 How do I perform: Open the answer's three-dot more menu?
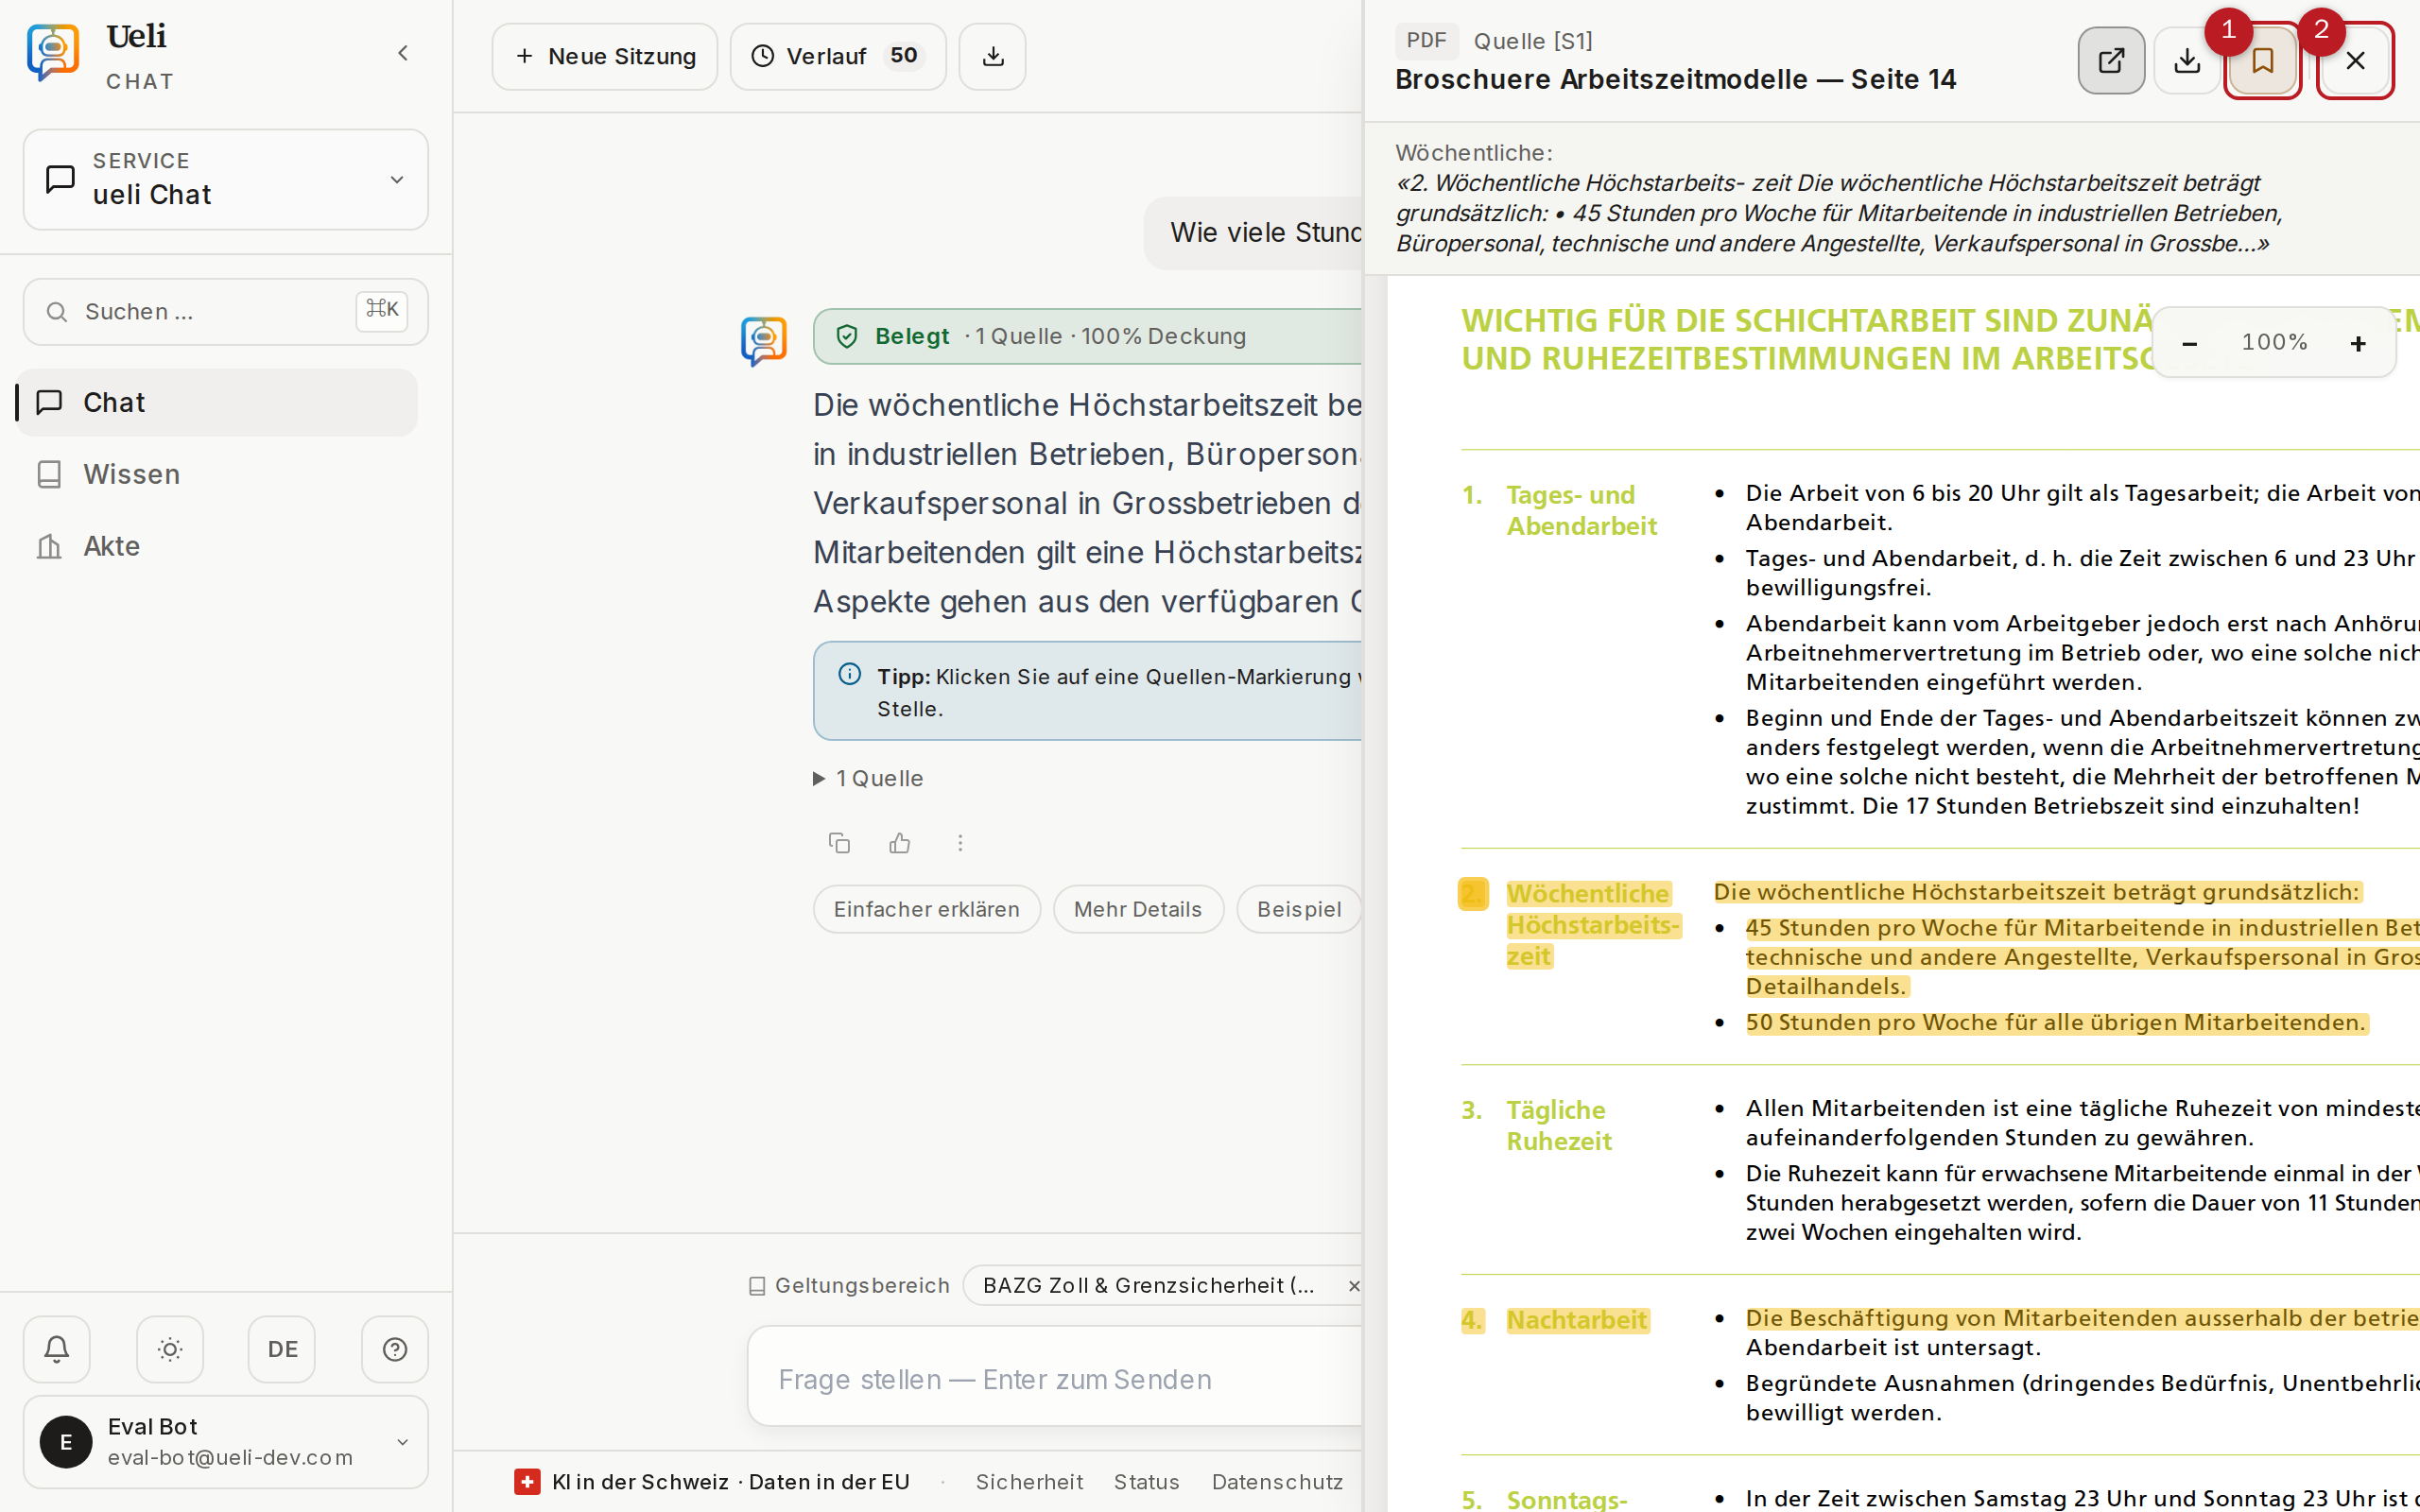click(960, 843)
